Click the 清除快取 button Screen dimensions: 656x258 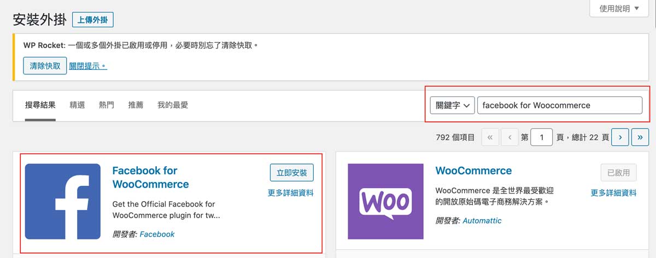pos(45,66)
